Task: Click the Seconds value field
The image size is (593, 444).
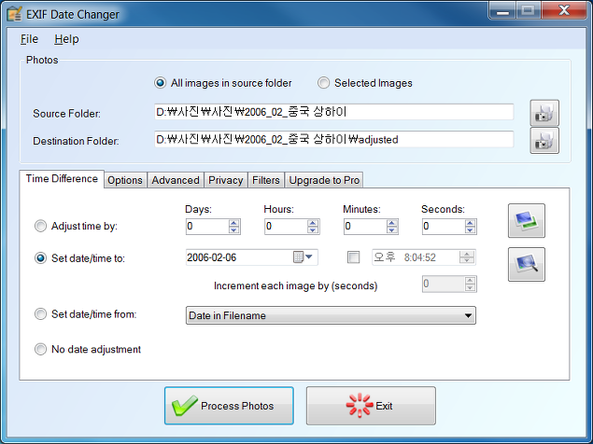Action: click(x=444, y=227)
